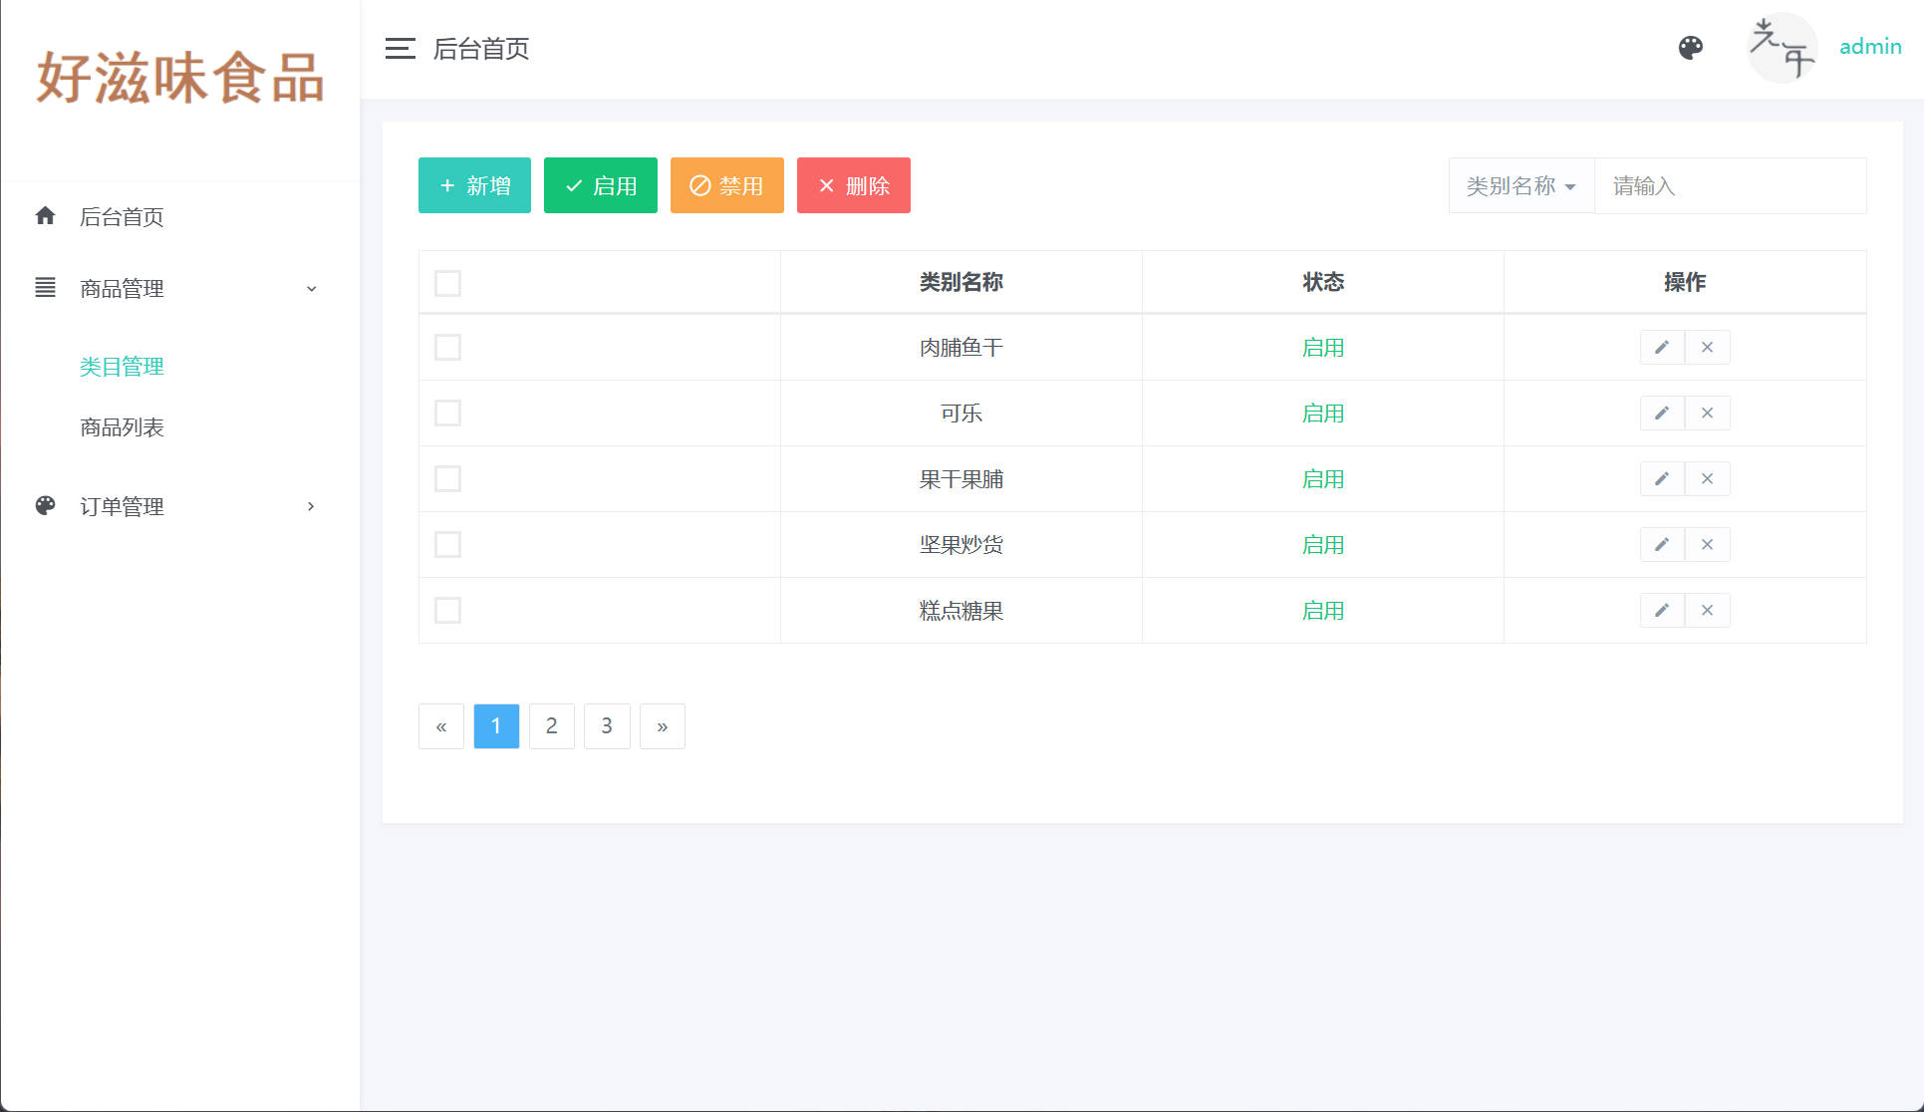Screen dimensions: 1924x1112
Task: Delete the 可乐 row using the X icon
Action: (1708, 413)
